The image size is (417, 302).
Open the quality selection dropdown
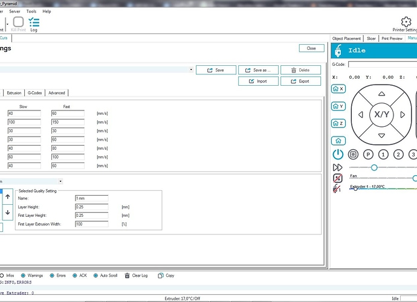(60, 181)
